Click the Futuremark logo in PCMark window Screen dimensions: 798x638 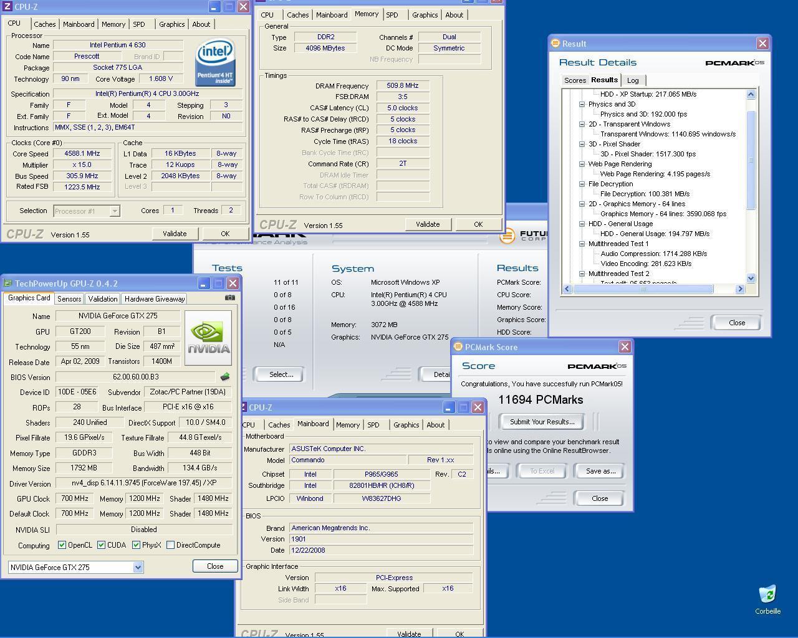(x=507, y=236)
